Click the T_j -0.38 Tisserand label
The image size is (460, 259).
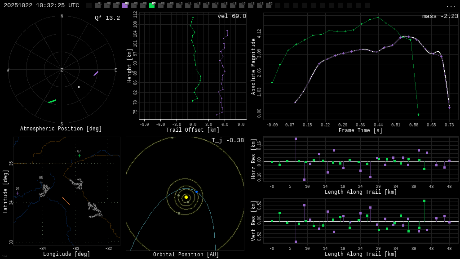pos(228,140)
